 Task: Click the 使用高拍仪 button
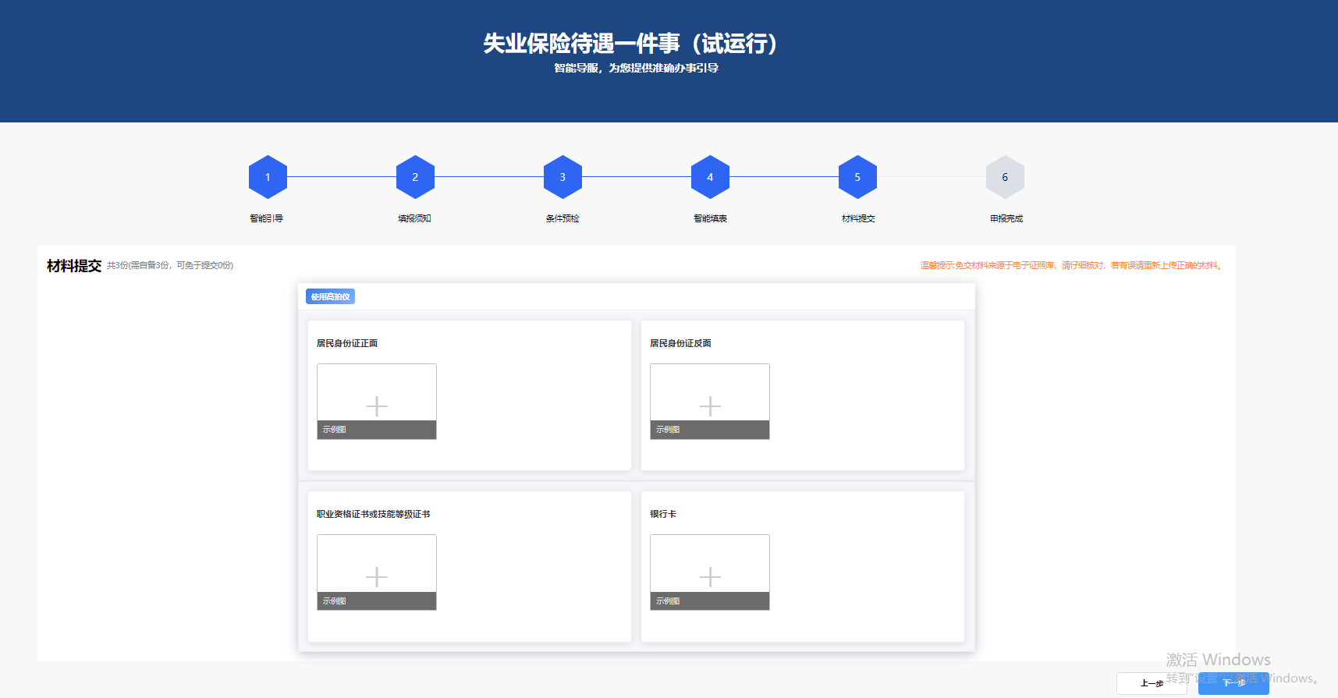(x=330, y=296)
